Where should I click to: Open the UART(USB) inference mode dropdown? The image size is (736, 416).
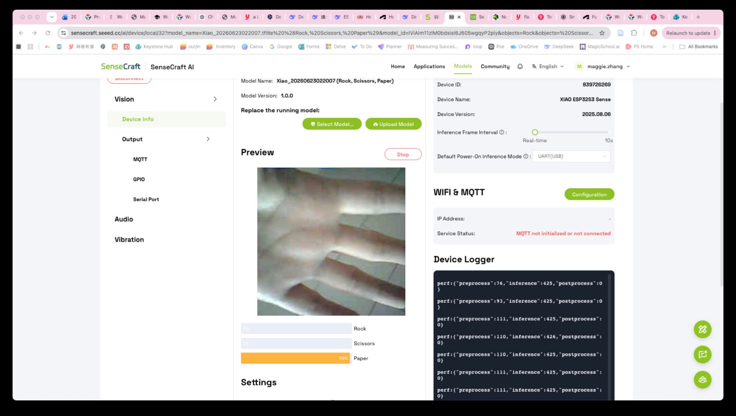coord(571,156)
